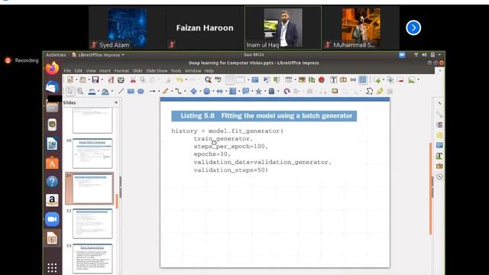The width and height of the screenshot is (489, 275).
Task: Toggle the Shadow button on drawing toolbar
Action: [x=335, y=92]
